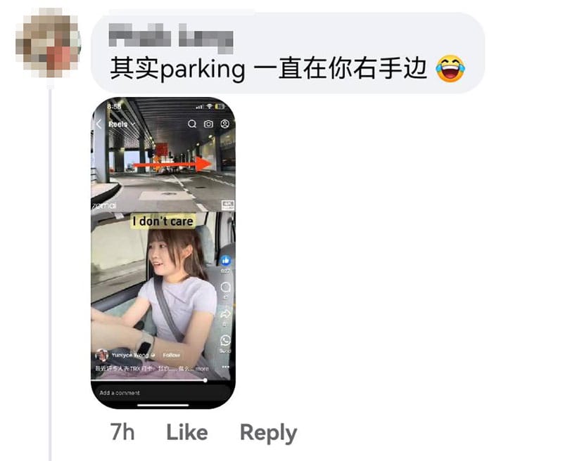
Task: Click the search magnifier icon in Reels
Action: tap(192, 124)
